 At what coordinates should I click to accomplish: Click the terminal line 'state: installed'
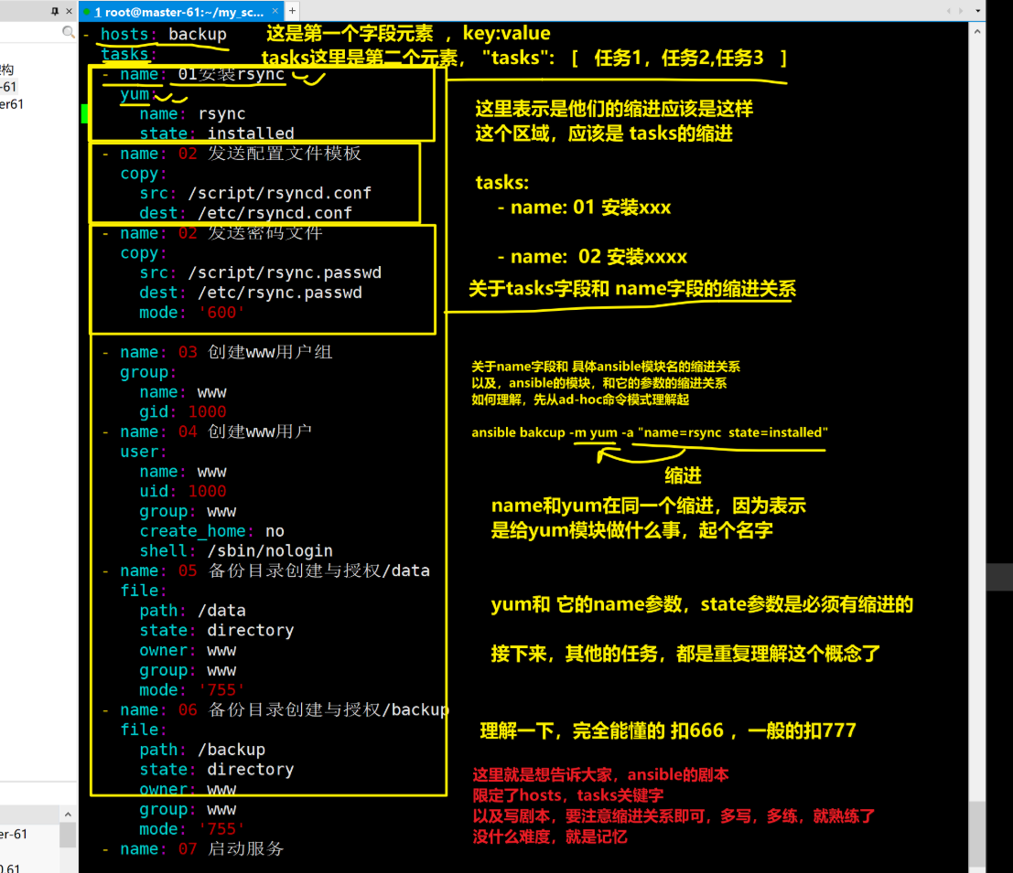pyautogui.click(x=217, y=133)
